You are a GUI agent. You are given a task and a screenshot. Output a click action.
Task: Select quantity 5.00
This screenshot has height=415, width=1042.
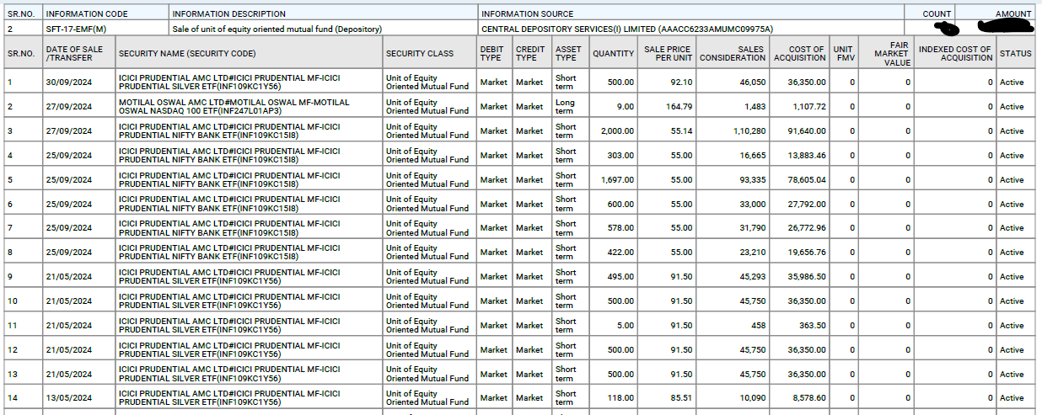[625, 326]
